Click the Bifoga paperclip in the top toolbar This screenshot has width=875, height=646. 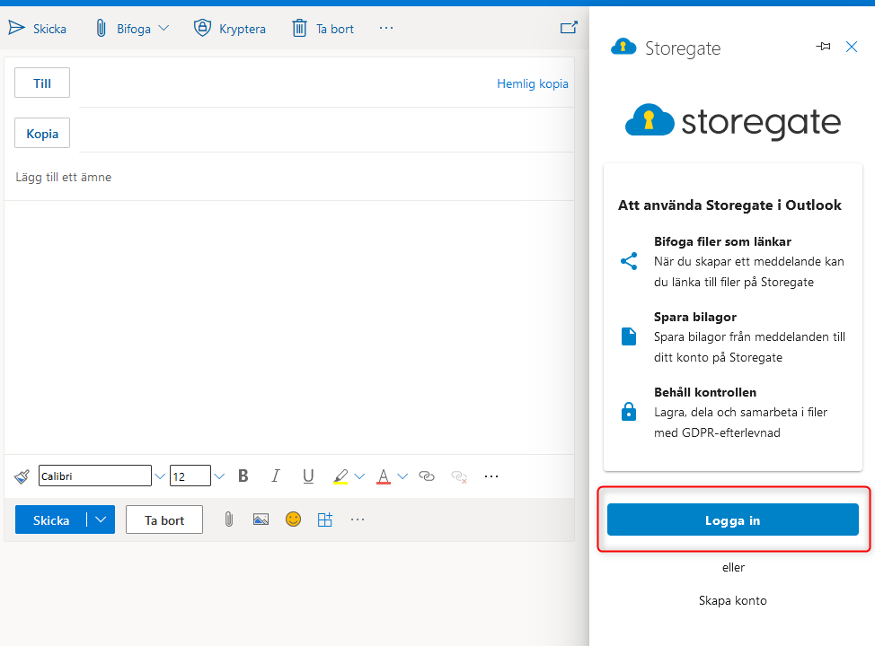[101, 28]
